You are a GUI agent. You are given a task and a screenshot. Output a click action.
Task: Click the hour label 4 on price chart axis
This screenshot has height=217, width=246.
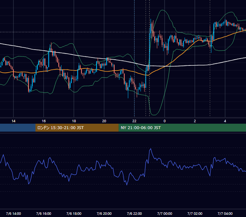point(225,121)
